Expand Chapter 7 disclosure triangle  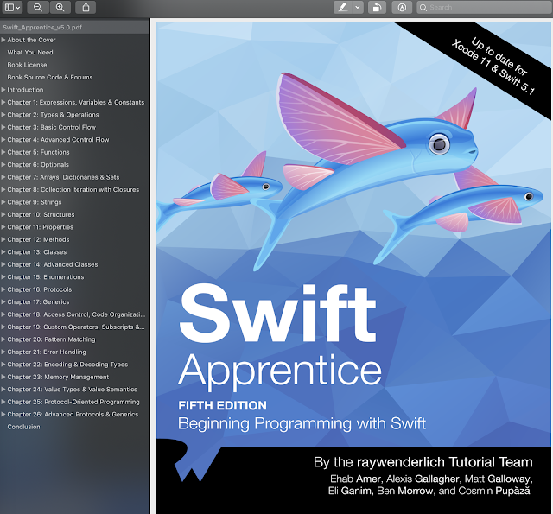[3, 177]
